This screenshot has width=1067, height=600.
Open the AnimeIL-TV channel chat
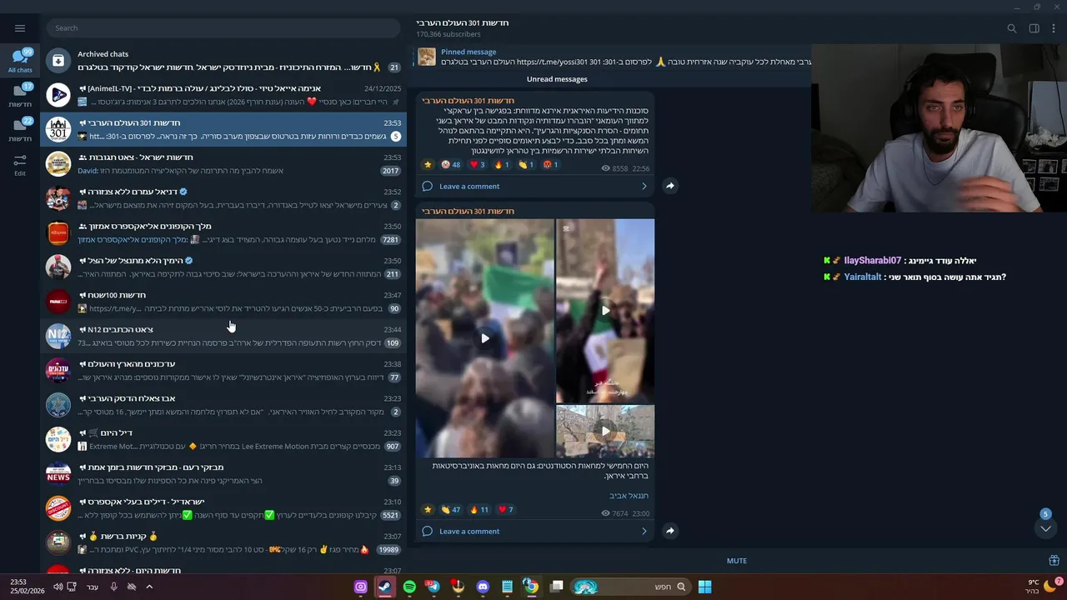(x=223, y=95)
